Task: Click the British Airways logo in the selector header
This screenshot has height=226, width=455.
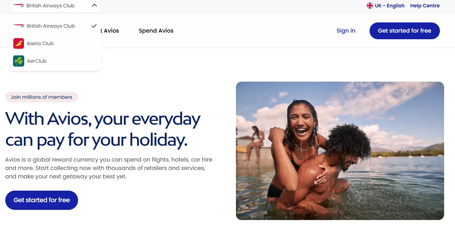Action: pos(18,6)
